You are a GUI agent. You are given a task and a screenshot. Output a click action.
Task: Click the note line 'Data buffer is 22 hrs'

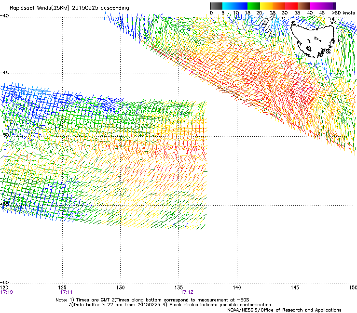(170, 305)
